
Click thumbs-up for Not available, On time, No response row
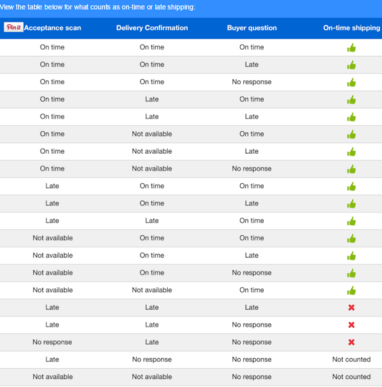(351, 273)
